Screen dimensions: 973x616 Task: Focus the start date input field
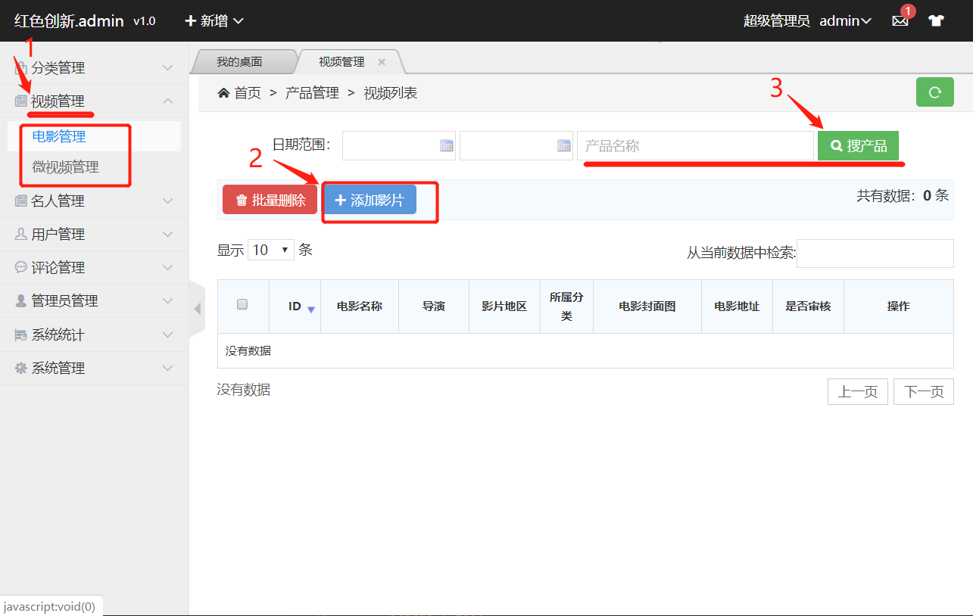tap(399, 146)
